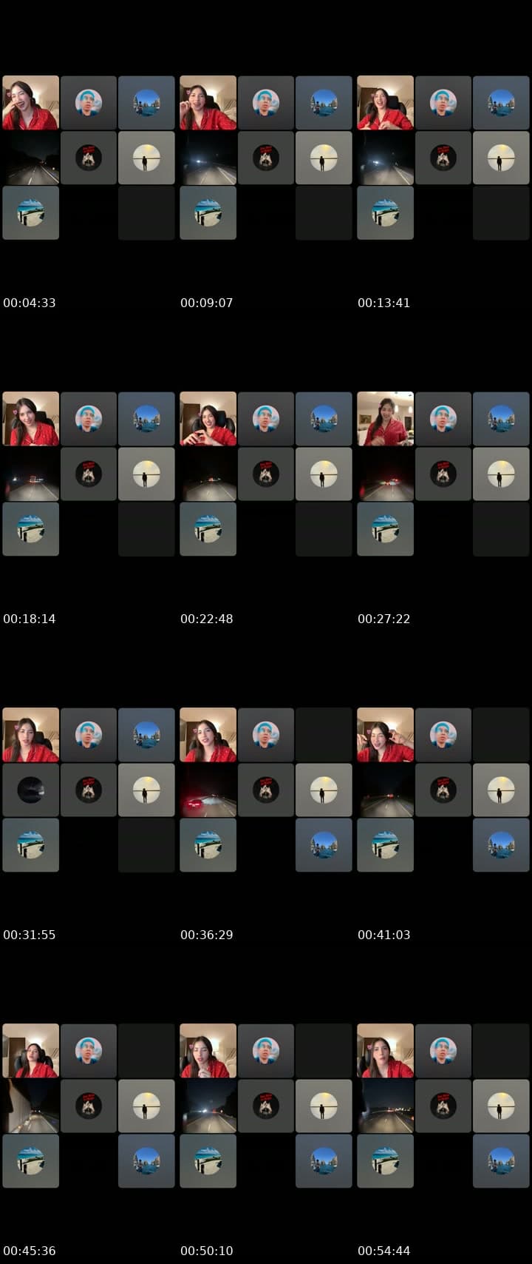The width and height of the screenshot is (532, 1264).
Task: Select red-black logo avatar in 00:27:22 frame
Action: 443,474
